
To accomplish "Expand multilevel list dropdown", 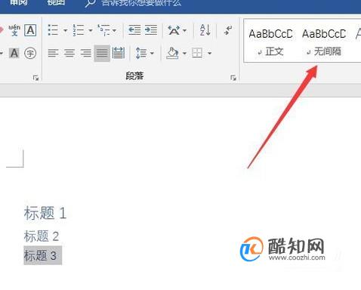I will pos(114,30).
